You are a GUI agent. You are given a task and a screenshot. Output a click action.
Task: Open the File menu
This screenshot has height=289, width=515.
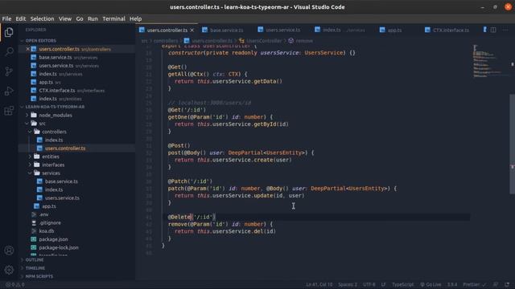(x=6, y=18)
